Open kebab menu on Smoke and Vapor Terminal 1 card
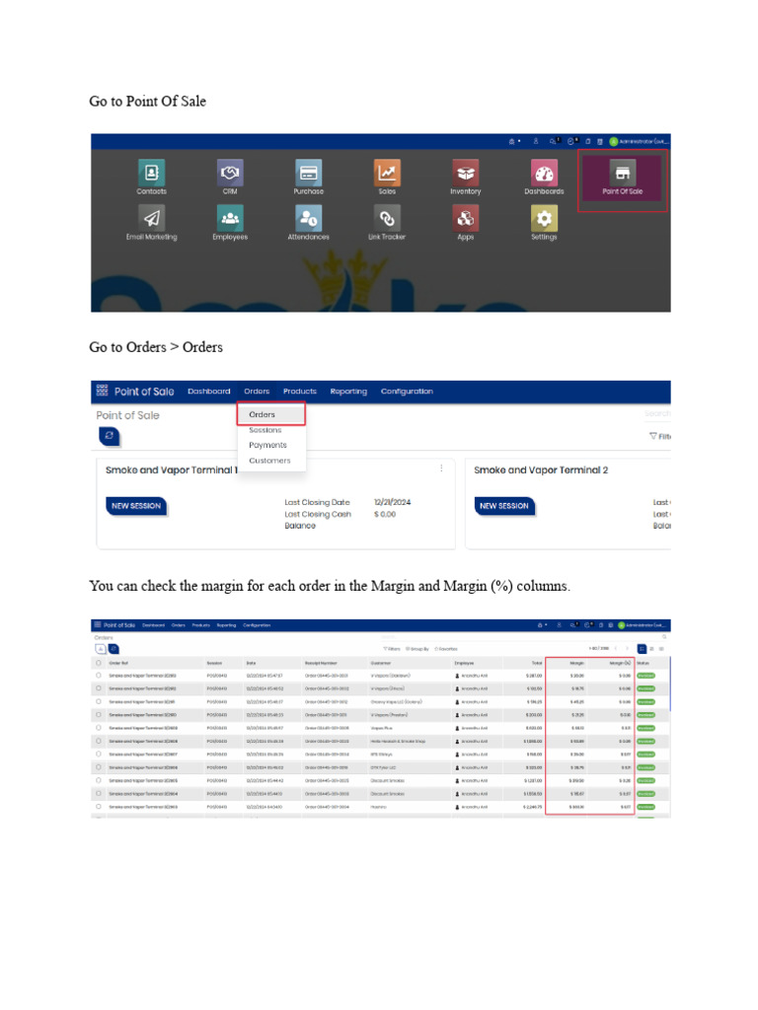Image resolution: width=758 pixels, height=1010 pixels. click(441, 469)
